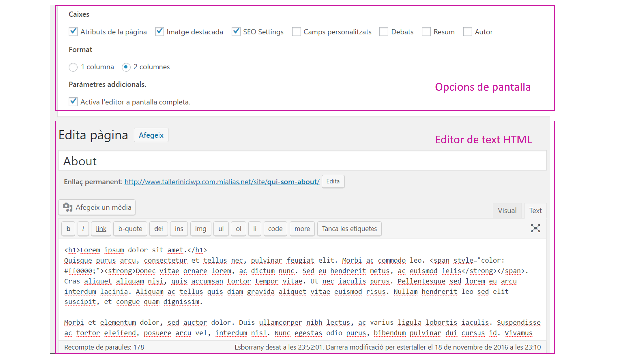Image resolution: width=638 pixels, height=359 pixels.
Task: Disable Activa l'editor a pantalla completa
Action: [x=73, y=102]
